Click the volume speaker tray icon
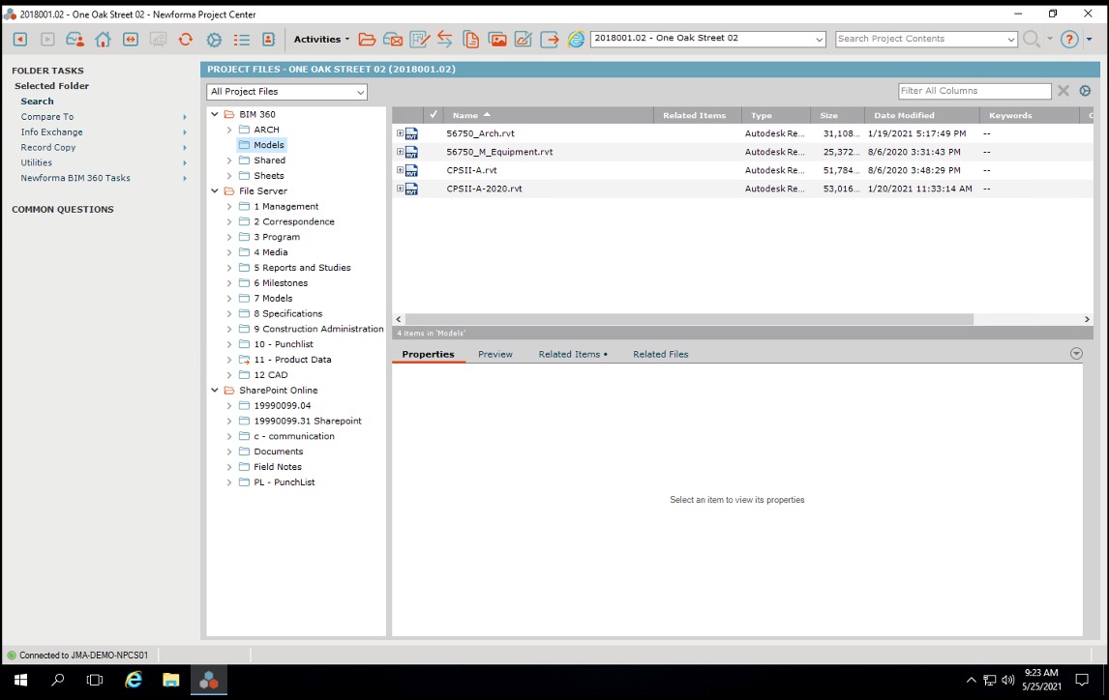Viewport: 1109px width, 700px height. coord(1007,681)
